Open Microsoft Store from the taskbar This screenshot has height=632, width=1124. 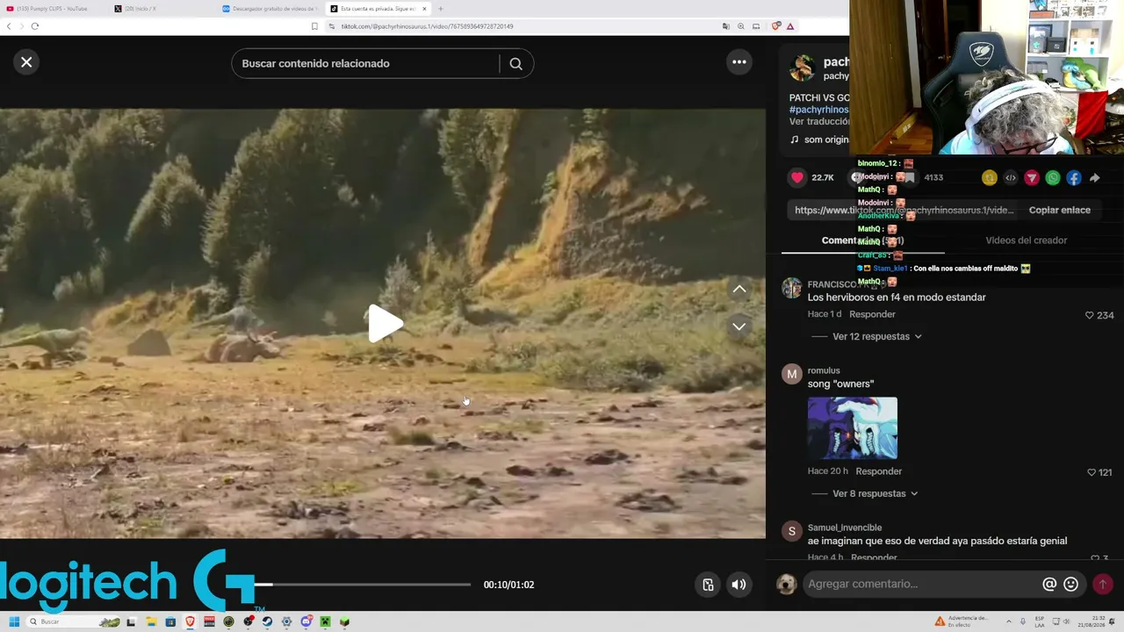[170, 621]
